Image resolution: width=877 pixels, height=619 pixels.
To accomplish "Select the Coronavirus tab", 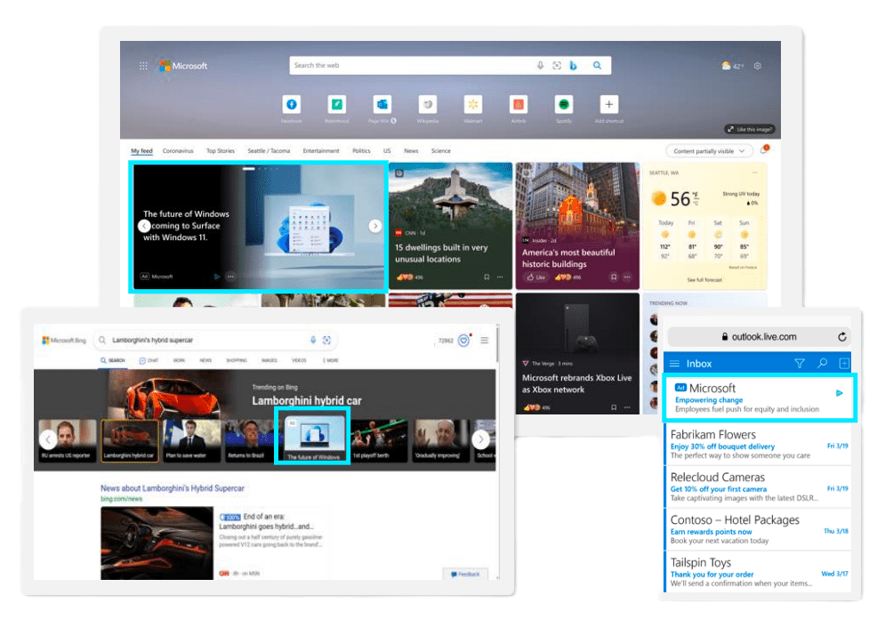I will click(x=178, y=151).
